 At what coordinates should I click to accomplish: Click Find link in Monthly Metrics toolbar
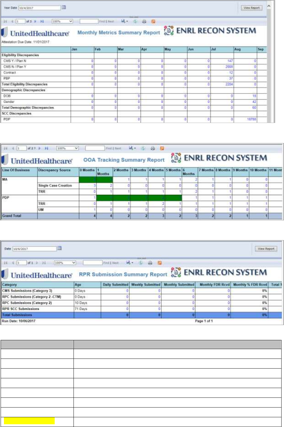point(102,21)
